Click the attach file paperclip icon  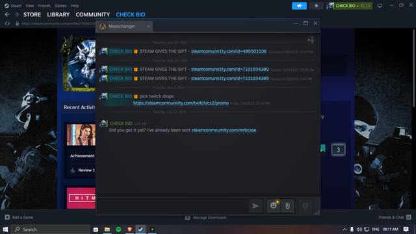click(287, 205)
